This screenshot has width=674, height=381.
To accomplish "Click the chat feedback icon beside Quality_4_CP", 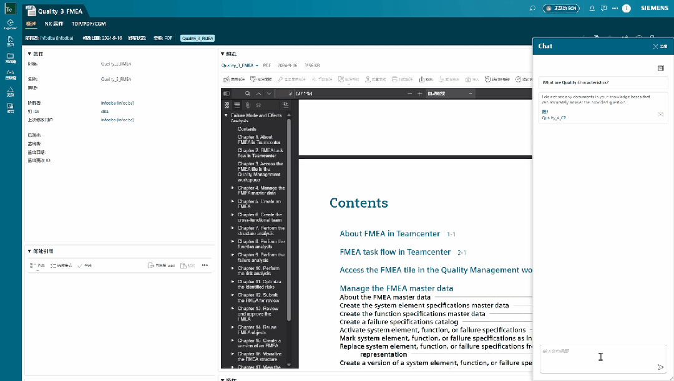I will click(x=661, y=114).
